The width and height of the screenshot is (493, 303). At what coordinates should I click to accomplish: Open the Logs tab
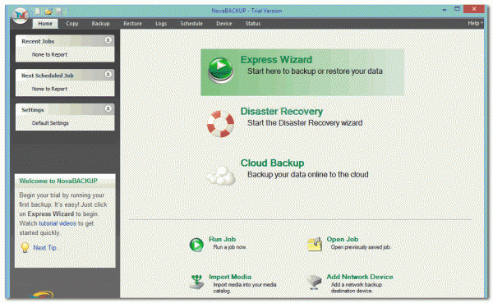(161, 24)
